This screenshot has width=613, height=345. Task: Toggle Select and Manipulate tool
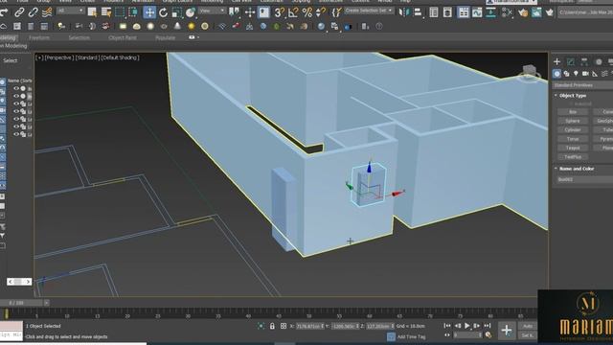[250, 12]
